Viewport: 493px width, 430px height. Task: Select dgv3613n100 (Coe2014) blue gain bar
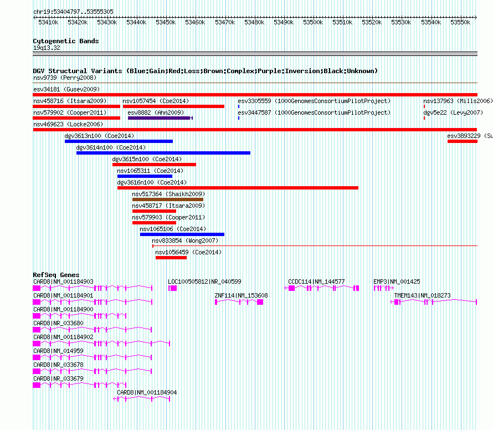click(119, 141)
